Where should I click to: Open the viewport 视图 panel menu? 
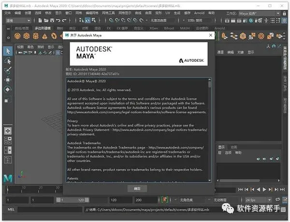click(x=20, y=47)
